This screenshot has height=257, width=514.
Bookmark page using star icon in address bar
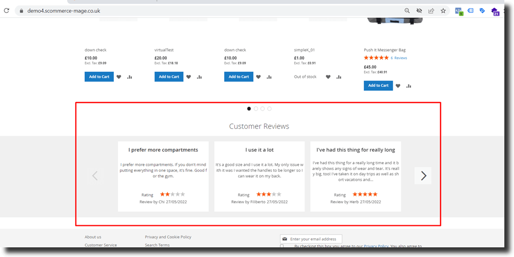[443, 11]
